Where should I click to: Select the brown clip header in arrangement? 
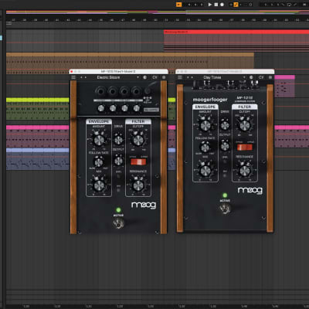(130, 55)
